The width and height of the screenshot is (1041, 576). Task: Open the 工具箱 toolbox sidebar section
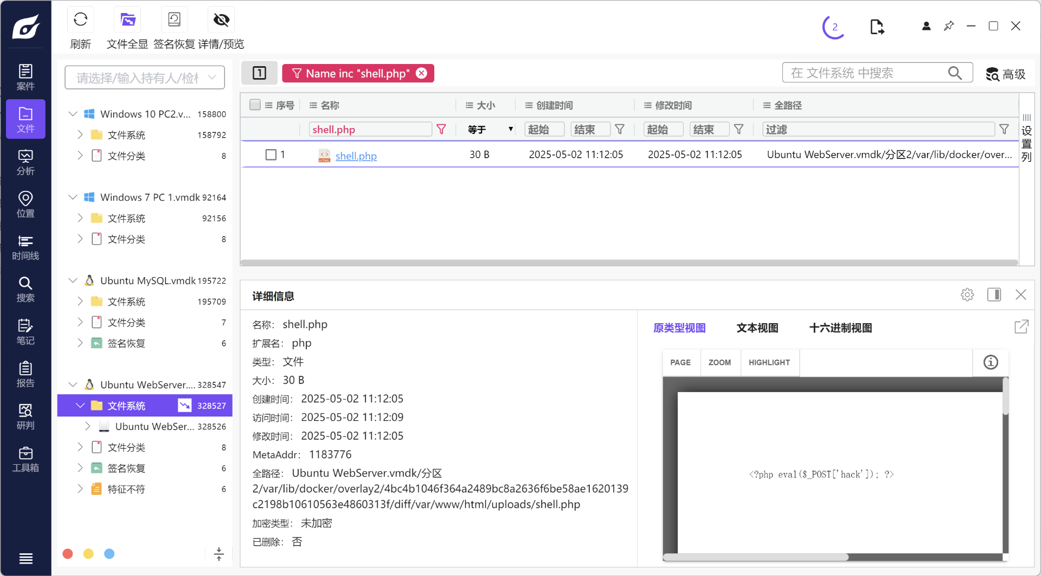tap(25, 458)
